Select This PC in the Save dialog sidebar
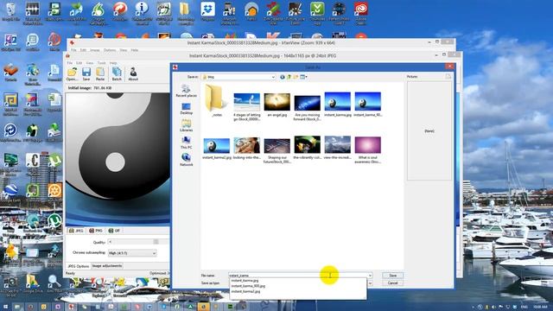The width and height of the screenshot is (553, 311). (187, 143)
